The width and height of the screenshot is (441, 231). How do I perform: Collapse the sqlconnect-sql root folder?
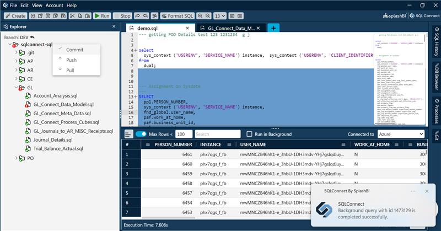(x=10, y=45)
